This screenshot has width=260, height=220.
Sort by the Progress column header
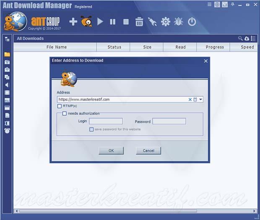(213, 47)
